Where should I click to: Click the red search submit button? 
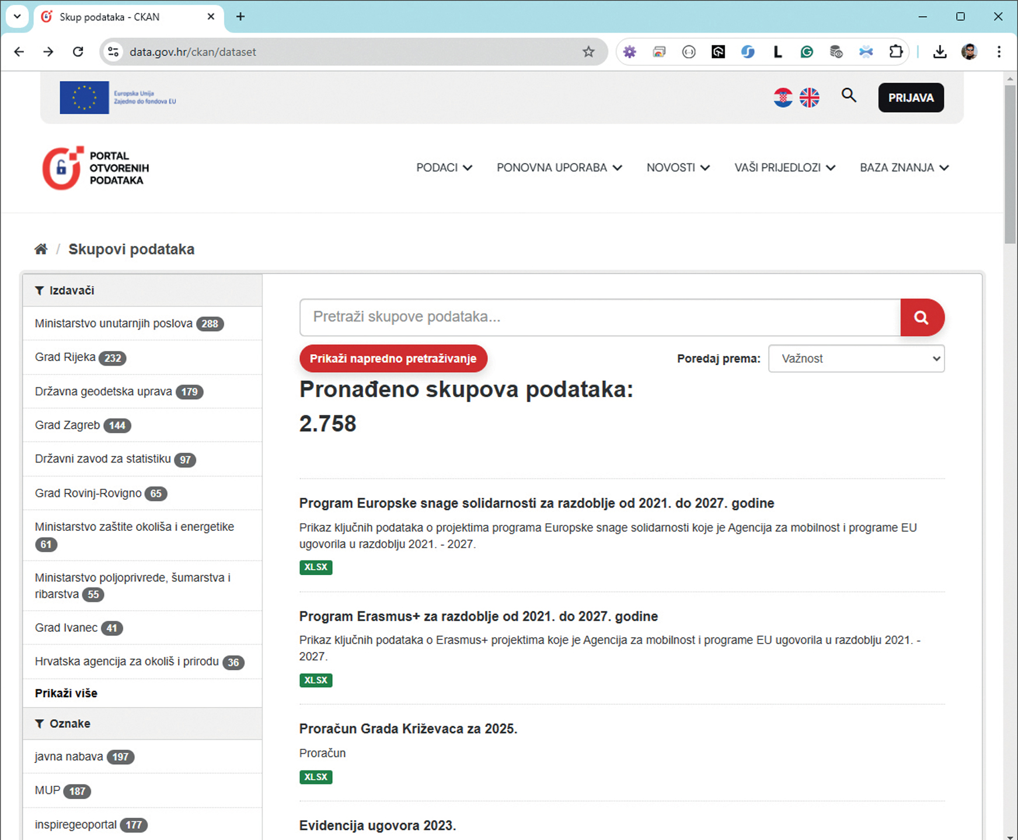tap(922, 317)
